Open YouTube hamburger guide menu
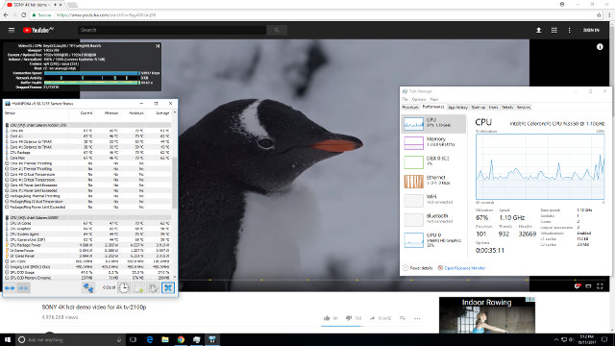The width and height of the screenshot is (615, 346). pyautogui.click(x=12, y=30)
